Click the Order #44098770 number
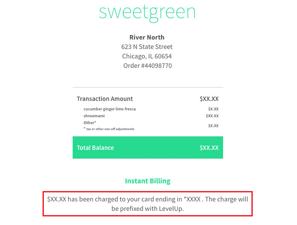Image resolution: width=297 pixels, height=225 pixels. coord(147,66)
